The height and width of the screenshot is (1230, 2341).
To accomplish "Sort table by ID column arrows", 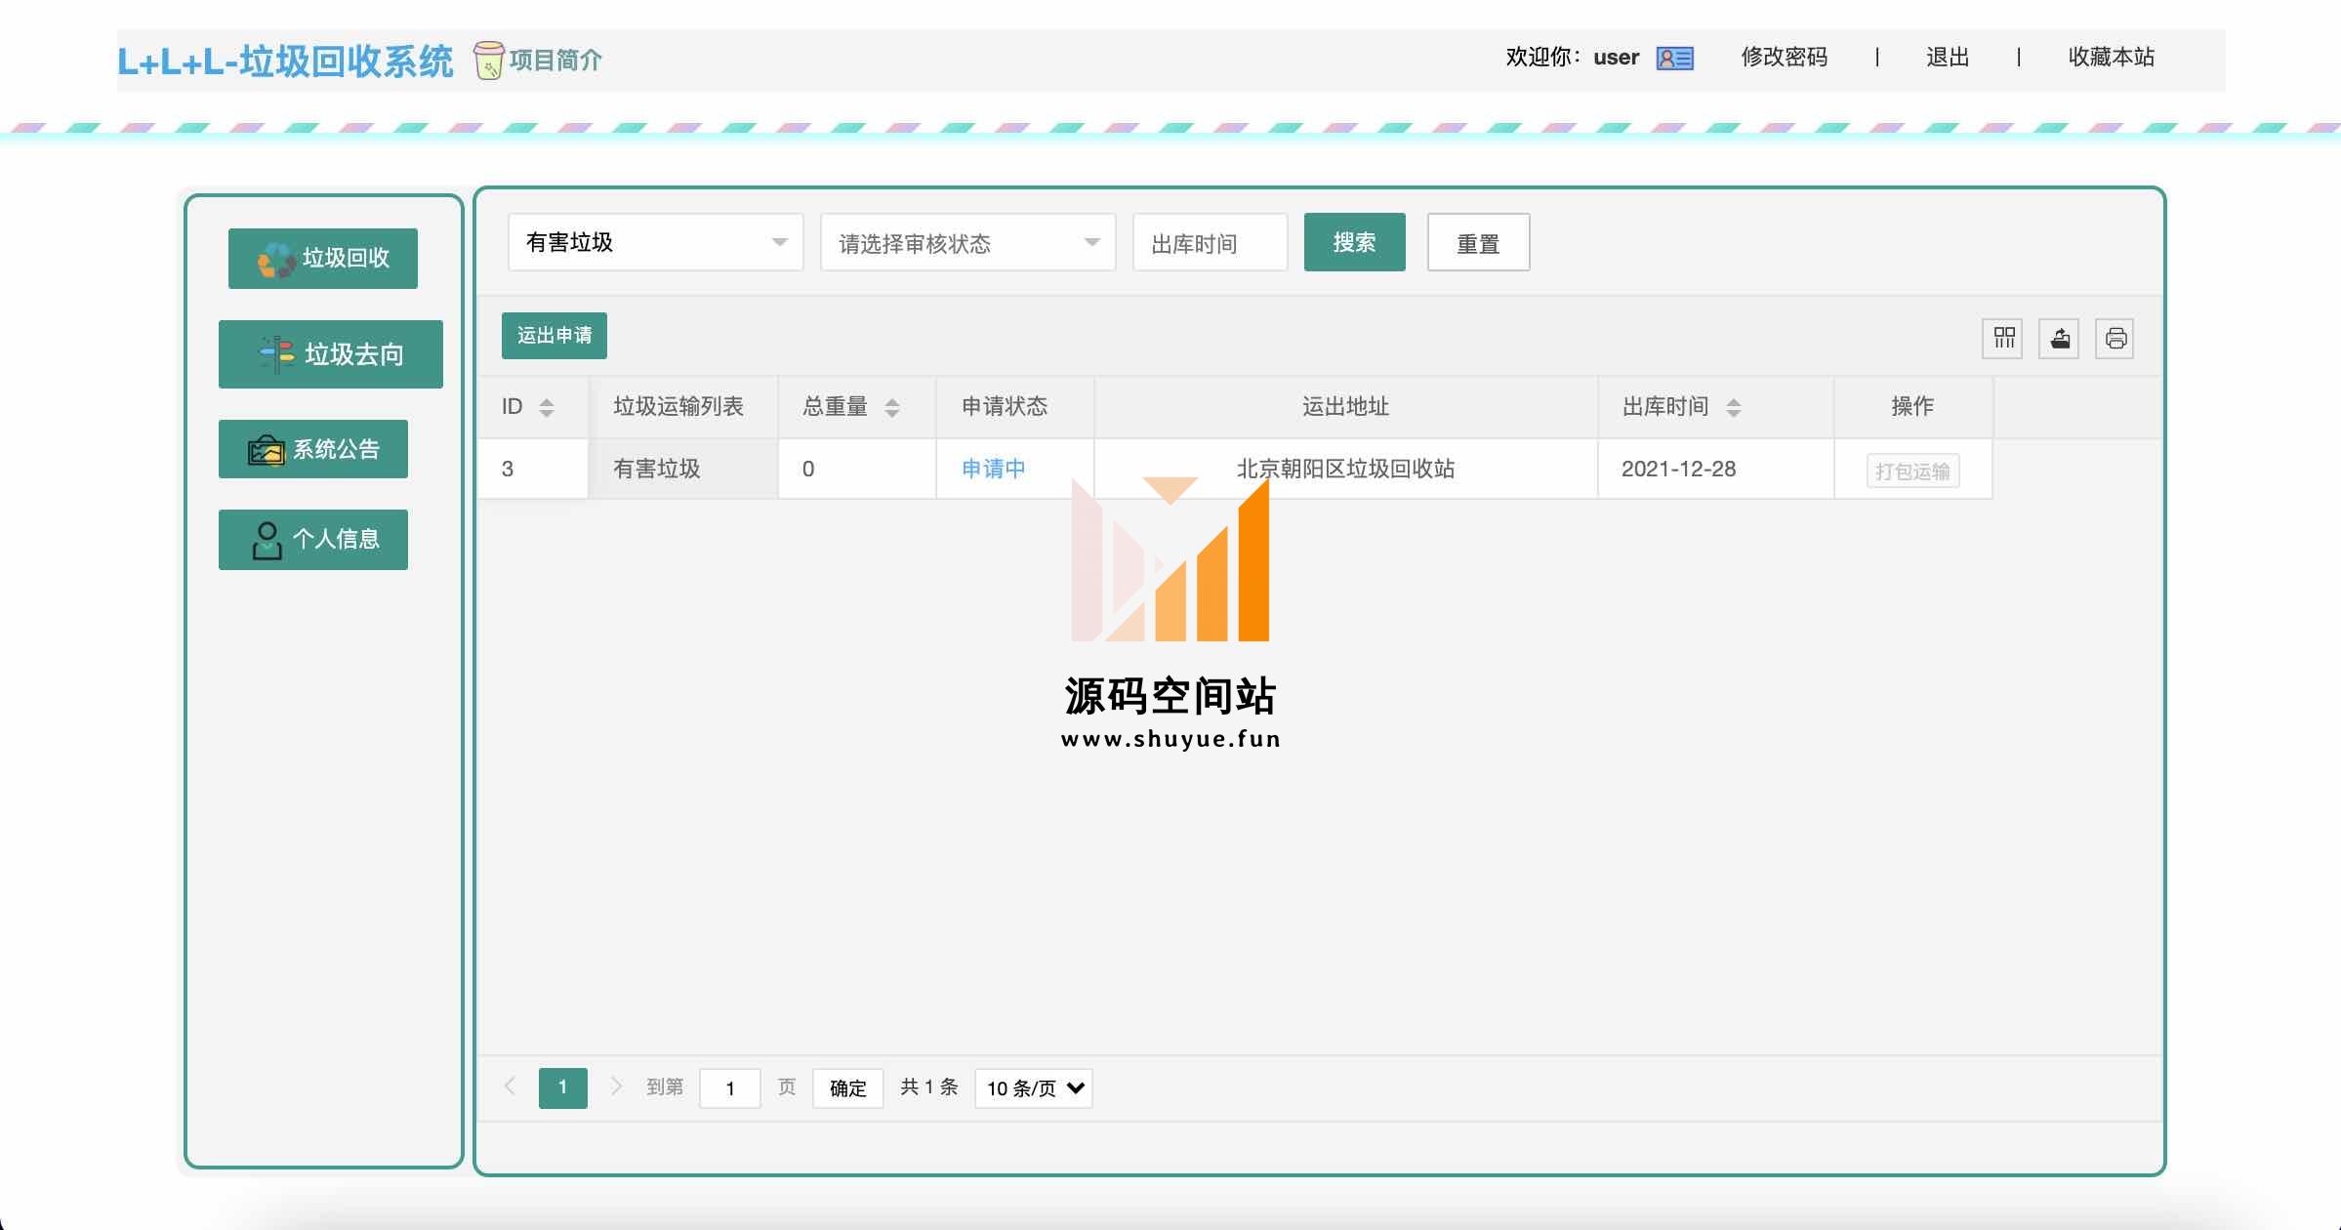I will tap(547, 408).
